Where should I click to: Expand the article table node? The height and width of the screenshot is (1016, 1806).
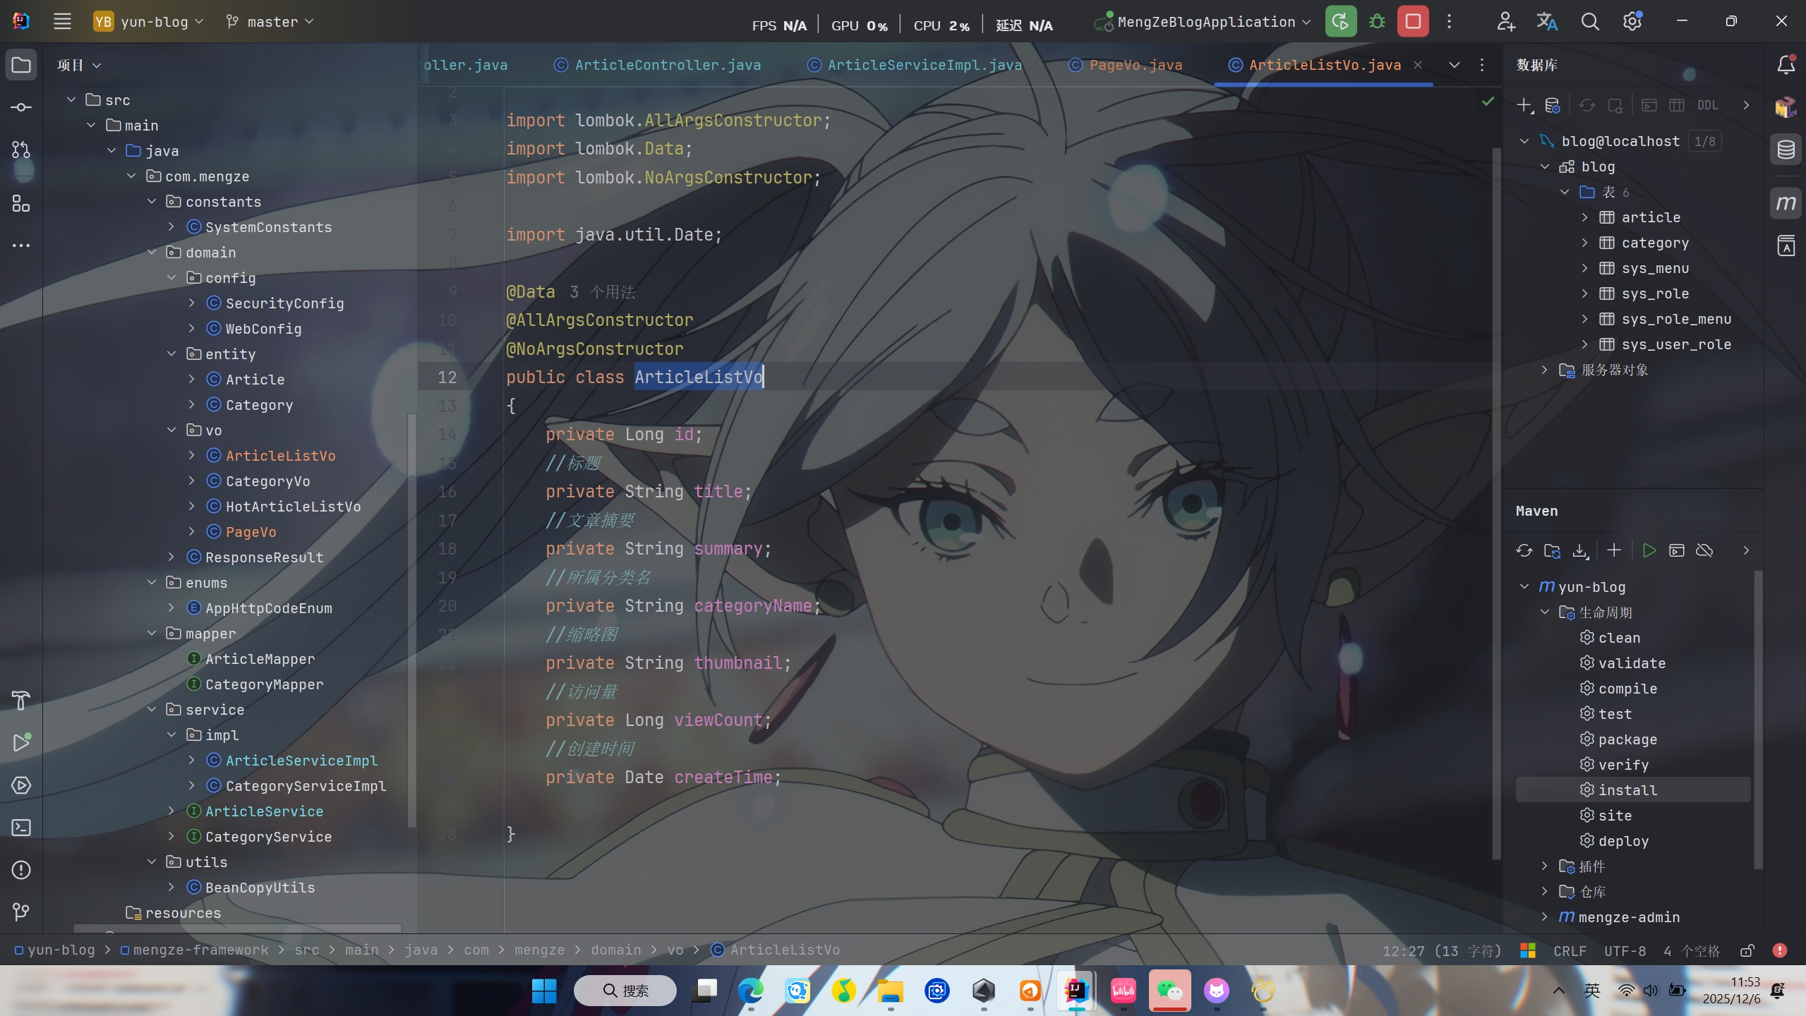(x=1584, y=217)
